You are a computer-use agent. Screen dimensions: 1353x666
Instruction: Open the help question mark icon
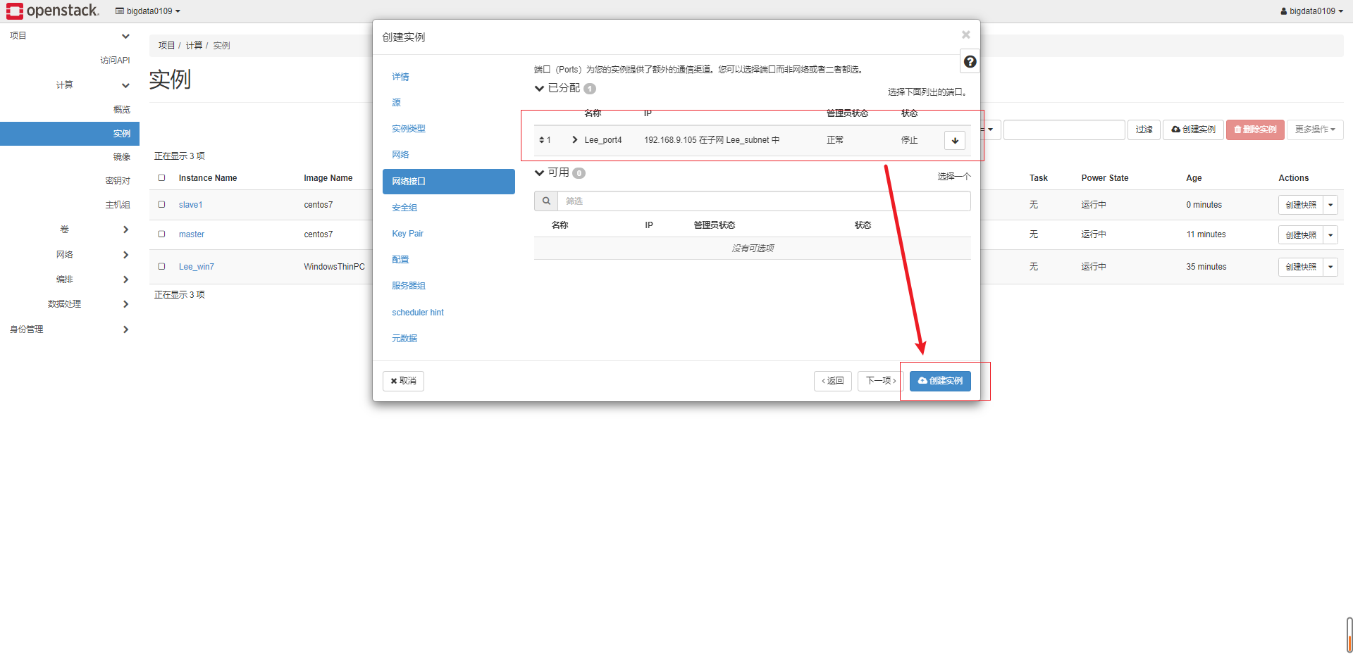click(970, 62)
